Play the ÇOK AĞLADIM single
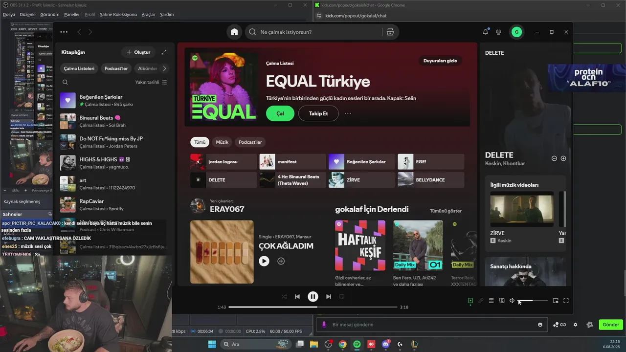 coord(264,261)
